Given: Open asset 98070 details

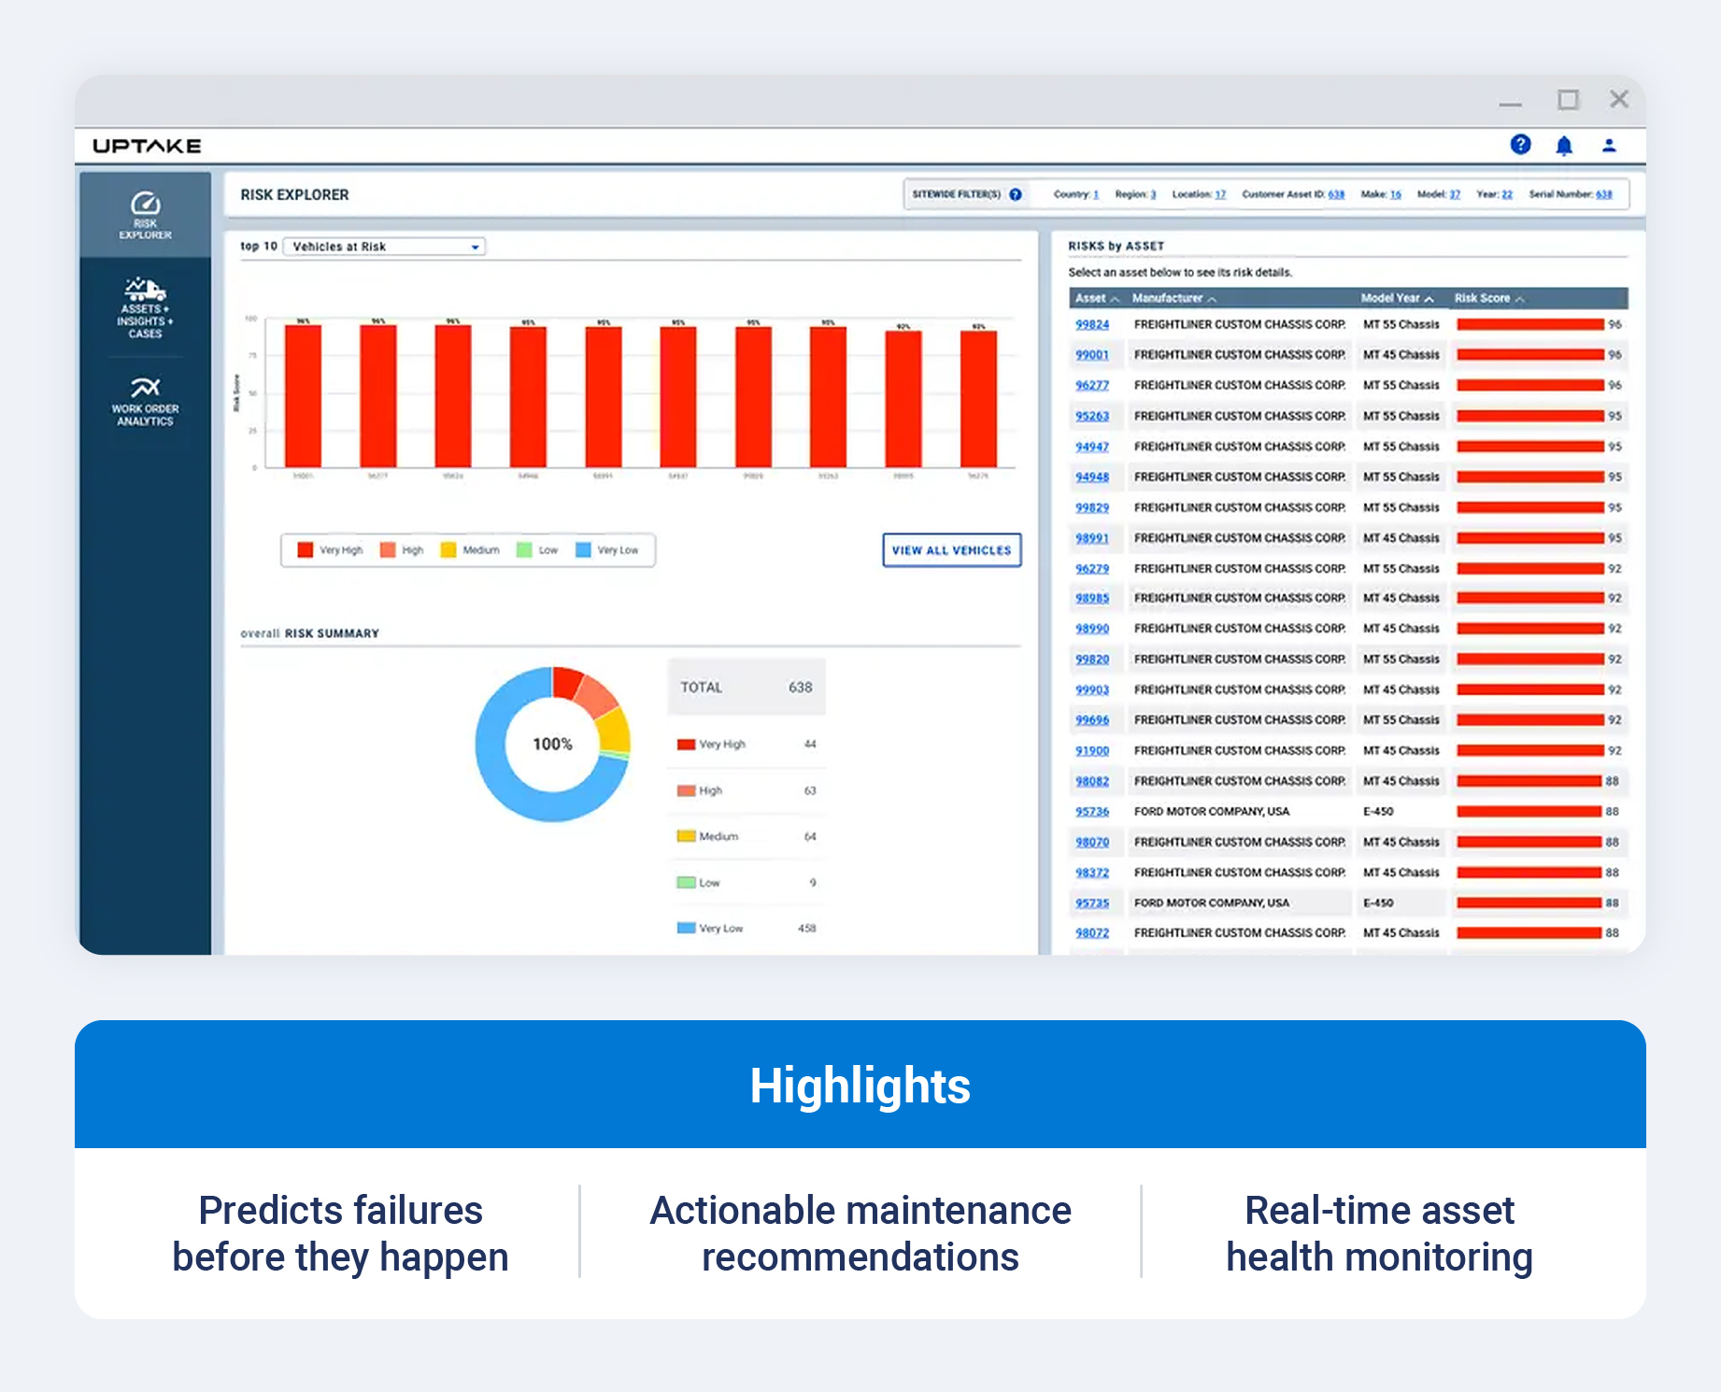Looking at the screenshot, I should [x=1092, y=842].
